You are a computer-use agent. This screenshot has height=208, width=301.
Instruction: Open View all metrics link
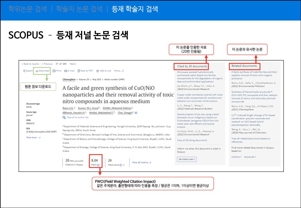tap(142, 162)
